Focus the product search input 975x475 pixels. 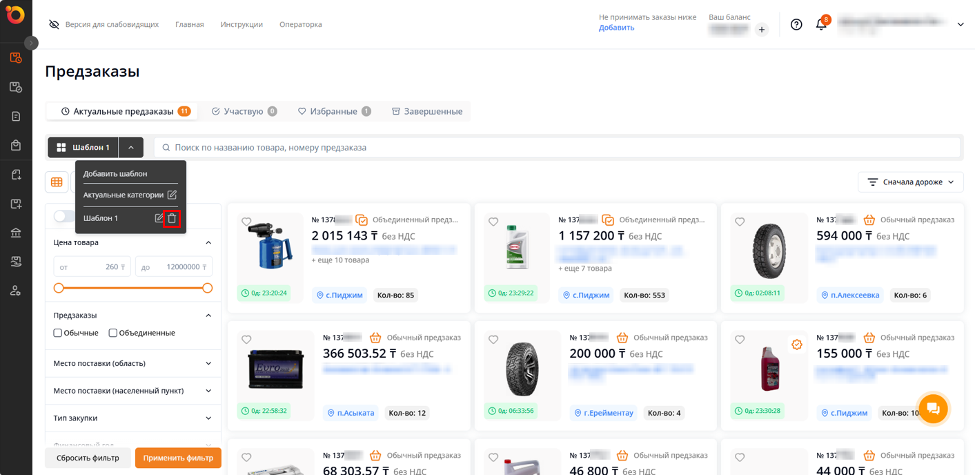pyautogui.click(x=557, y=148)
